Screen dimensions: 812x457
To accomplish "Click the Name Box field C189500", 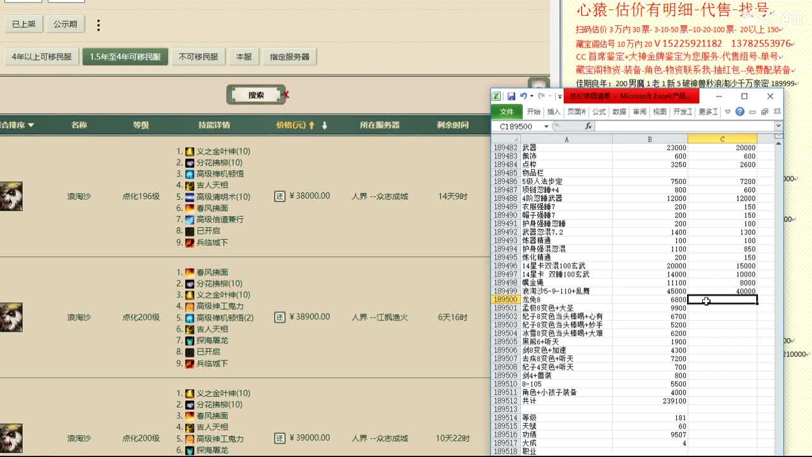I will click(x=516, y=126).
